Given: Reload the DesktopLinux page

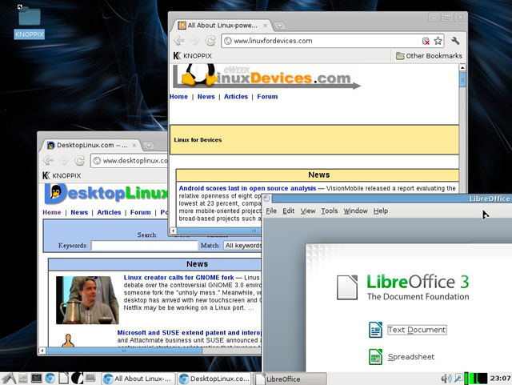Looking at the screenshot, I should click(x=80, y=160).
